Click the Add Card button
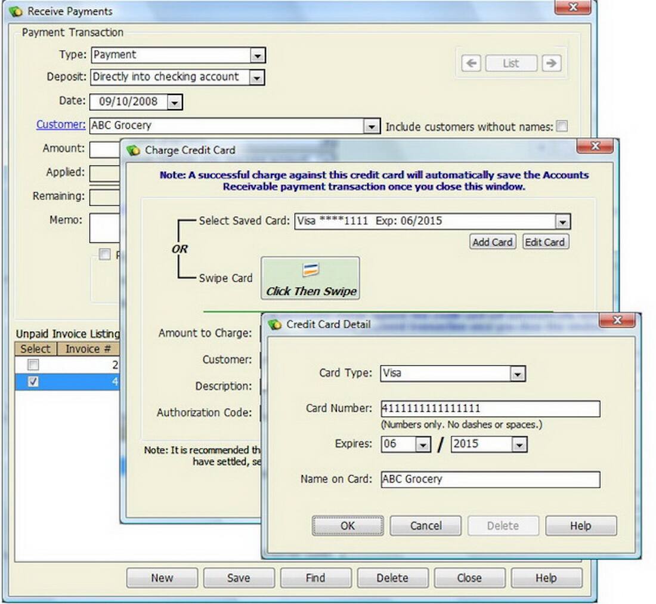The image size is (656, 604). [493, 242]
